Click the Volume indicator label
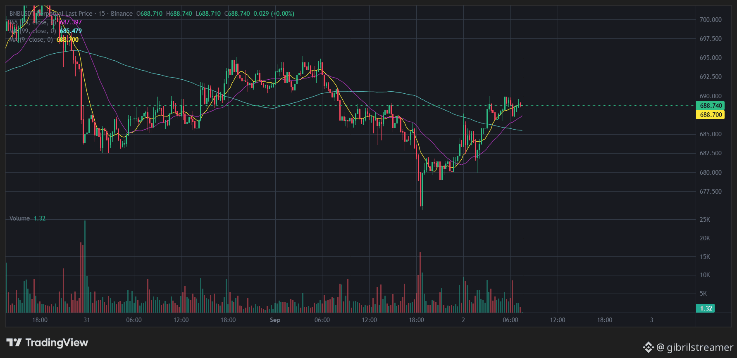 pyautogui.click(x=19, y=218)
